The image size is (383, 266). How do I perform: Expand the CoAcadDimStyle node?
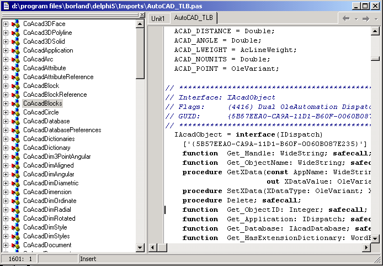tap(6, 227)
